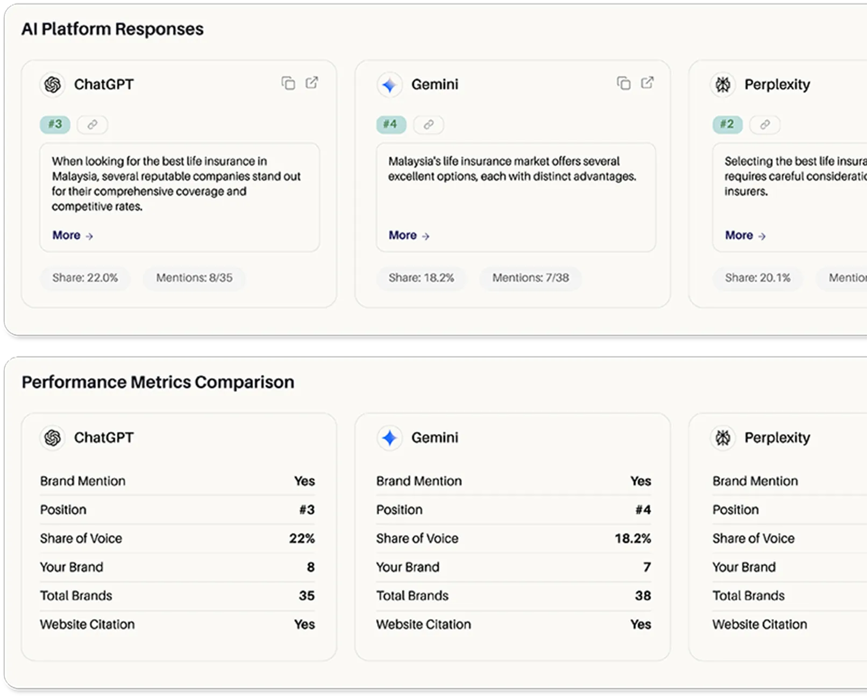Click the ChatGPT logo in AI Platform Responses
867x698 pixels.
(53, 84)
